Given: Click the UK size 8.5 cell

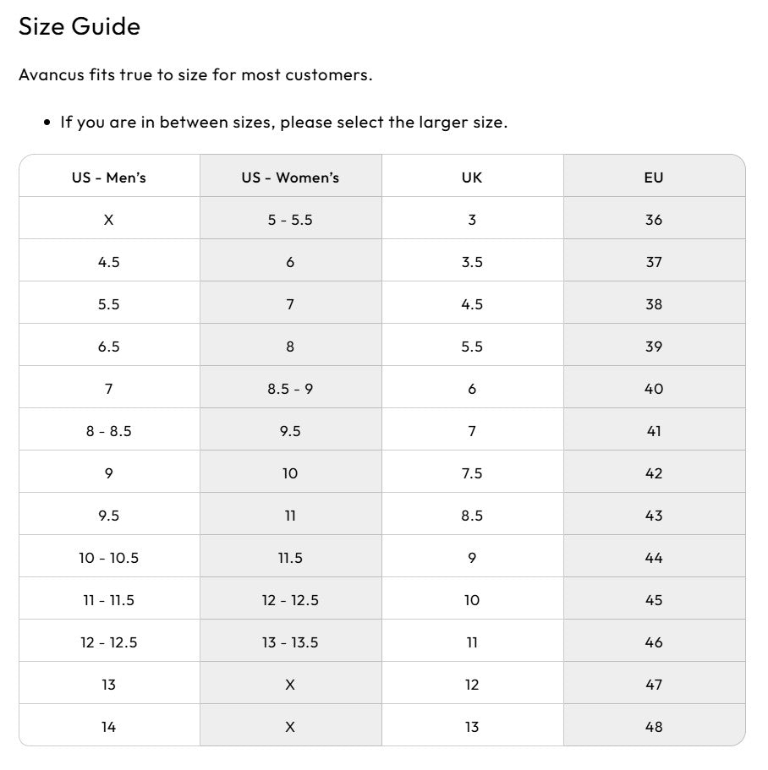Looking at the screenshot, I should [472, 516].
